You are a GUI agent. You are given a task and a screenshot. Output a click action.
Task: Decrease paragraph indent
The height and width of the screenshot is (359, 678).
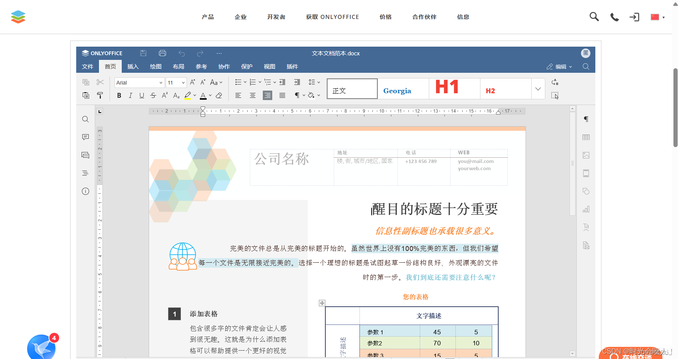[x=282, y=82]
